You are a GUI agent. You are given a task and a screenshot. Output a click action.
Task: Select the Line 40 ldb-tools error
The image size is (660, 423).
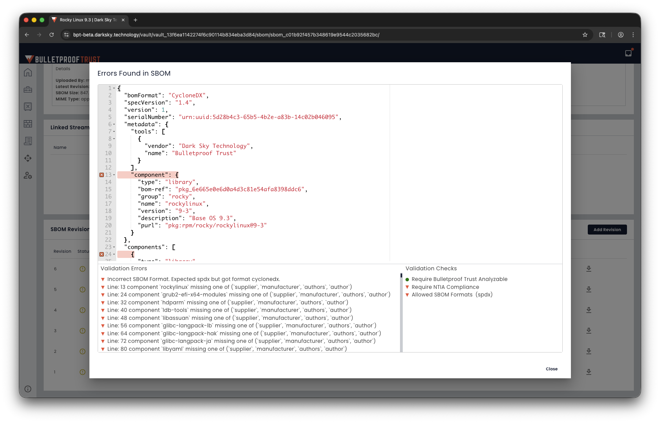click(x=229, y=310)
